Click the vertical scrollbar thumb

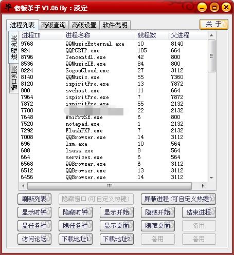[x=212, y=56]
